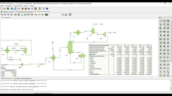Click the red valve stream icon
This screenshot has width=172, height=96.
tap(39, 15)
